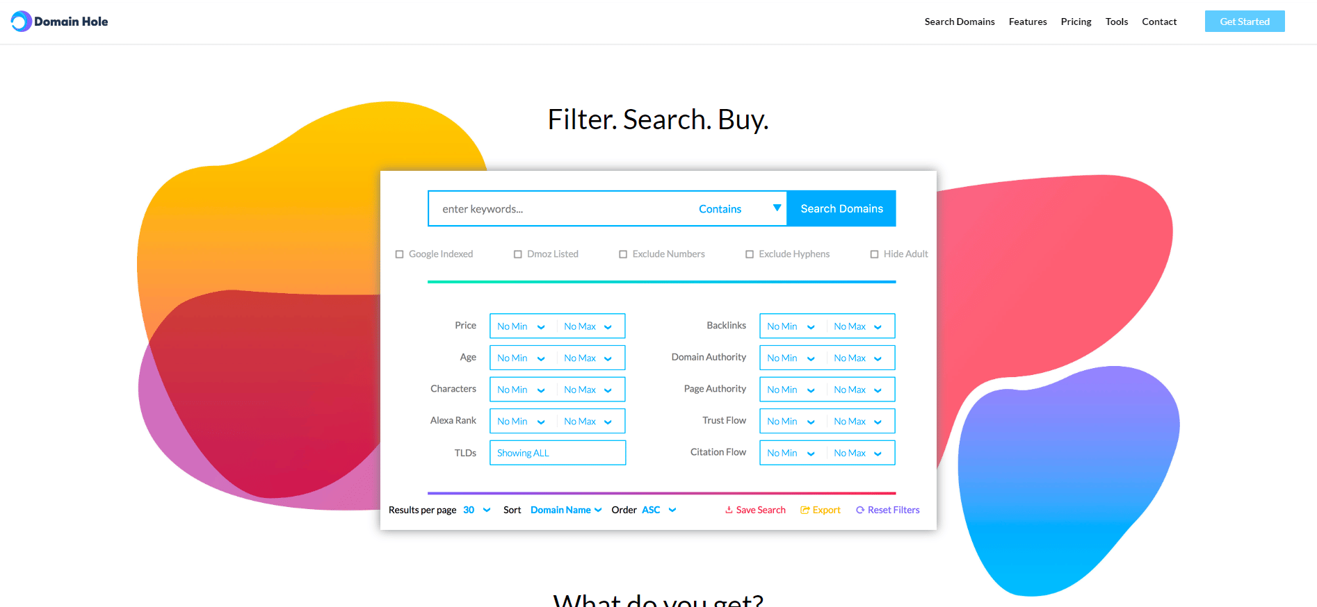
Task: Open the Alexa Rank No Max dropdown
Action: (x=590, y=421)
